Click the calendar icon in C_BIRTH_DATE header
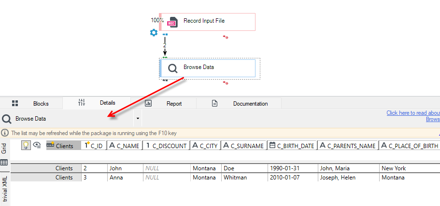Image resolution: width=440 pixels, height=206 pixels. [x=272, y=145]
